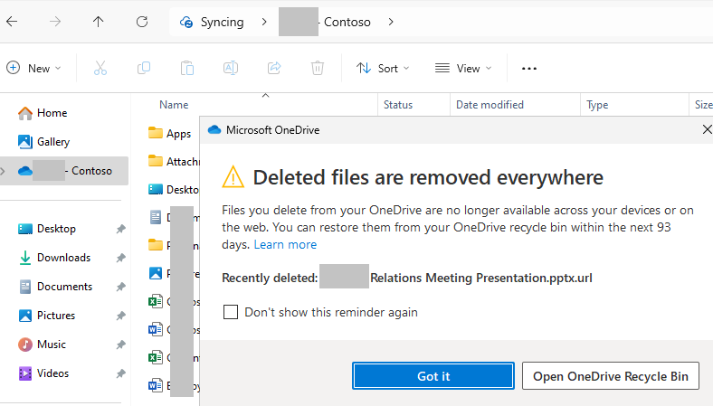Screen dimensions: 713x406
Task: Open the Apps folder
Action: click(178, 134)
